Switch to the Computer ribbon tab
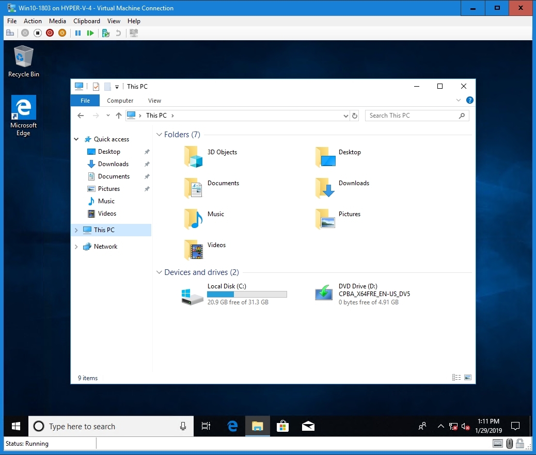Viewport: 536px width, 455px height. point(120,100)
